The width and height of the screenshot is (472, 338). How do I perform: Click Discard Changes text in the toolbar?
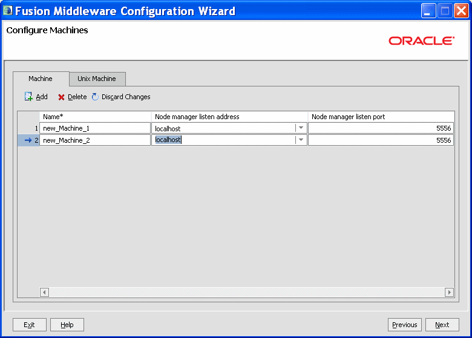click(126, 97)
